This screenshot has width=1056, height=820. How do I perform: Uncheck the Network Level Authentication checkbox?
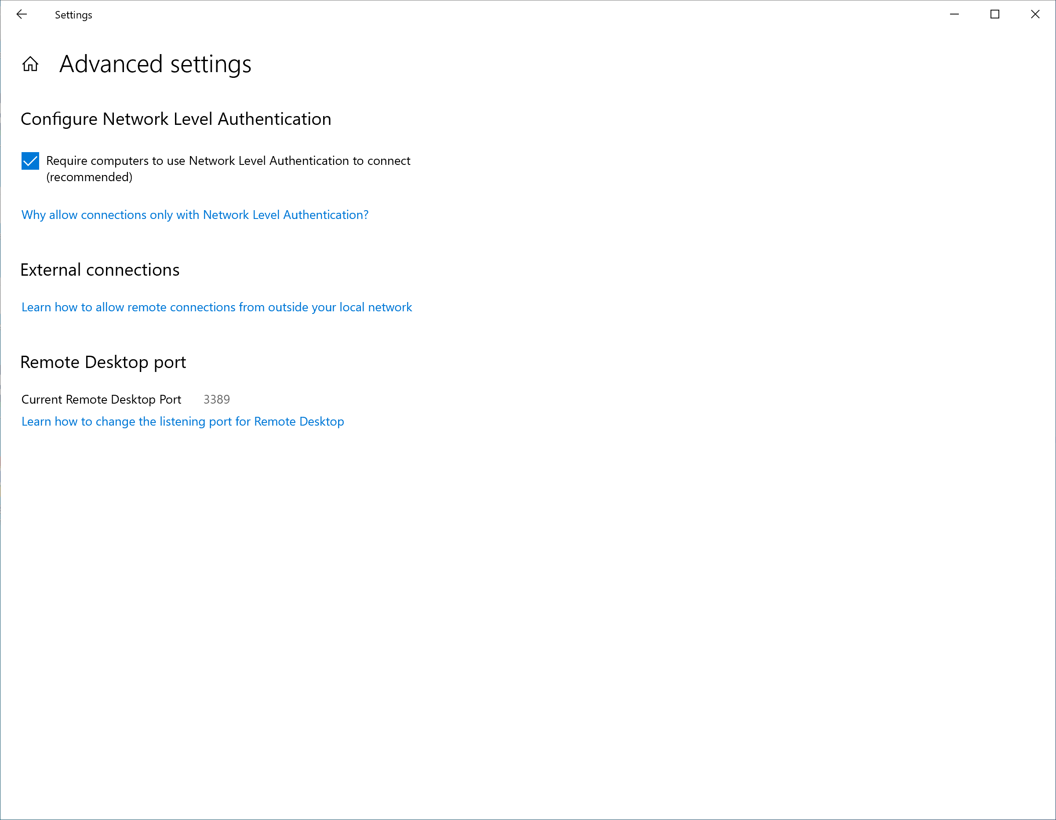(x=30, y=161)
